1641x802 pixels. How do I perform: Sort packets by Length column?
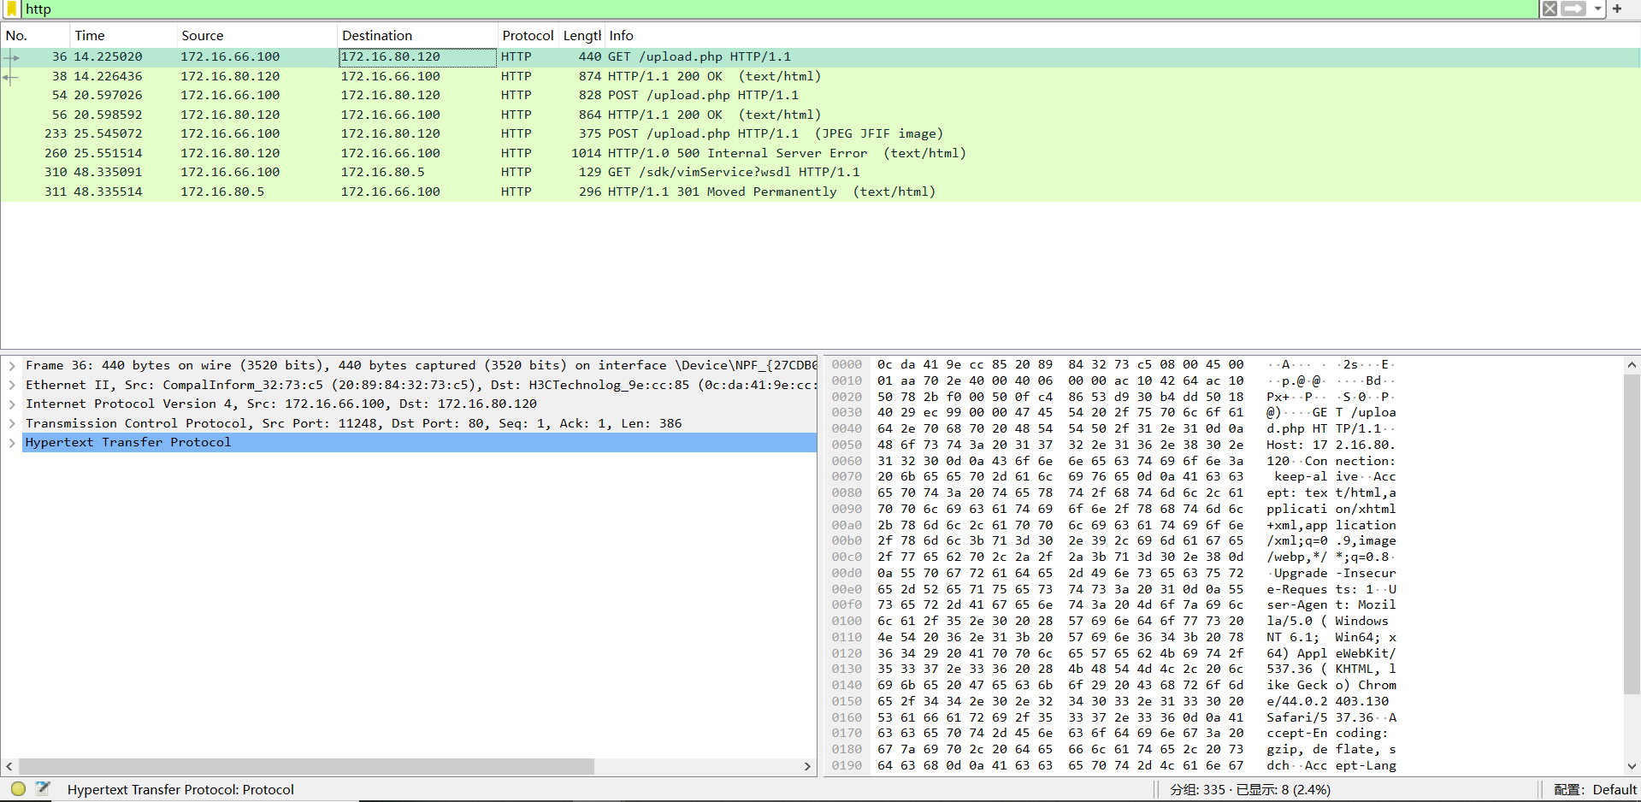[581, 35]
